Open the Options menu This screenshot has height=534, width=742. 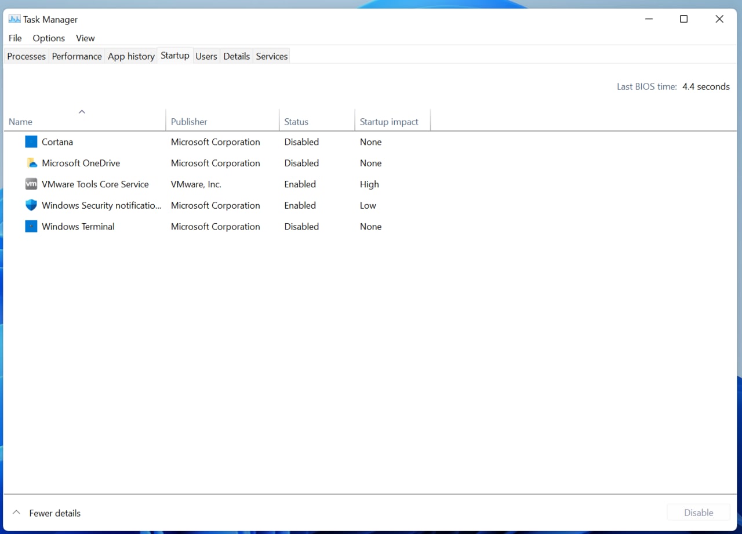pos(49,38)
